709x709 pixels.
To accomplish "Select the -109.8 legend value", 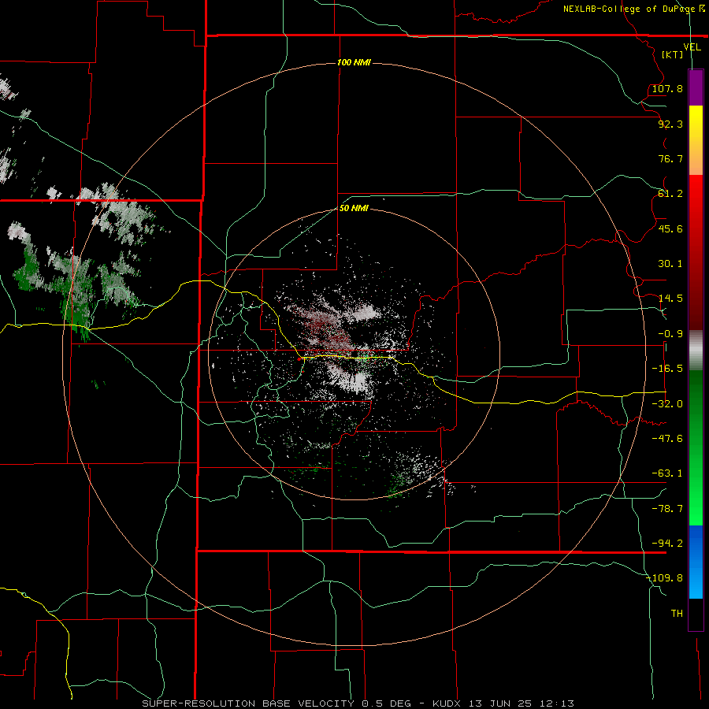I will click(664, 578).
